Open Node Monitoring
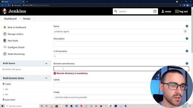 pyautogui.click(x=16, y=54)
